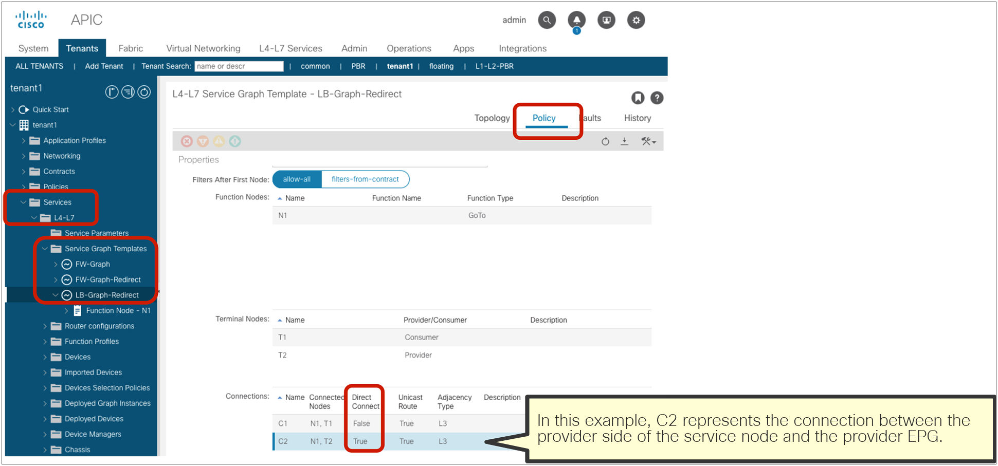The width and height of the screenshot is (998, 466).
Task: Open the floating tenant link
Action: (x=441, y=66)
